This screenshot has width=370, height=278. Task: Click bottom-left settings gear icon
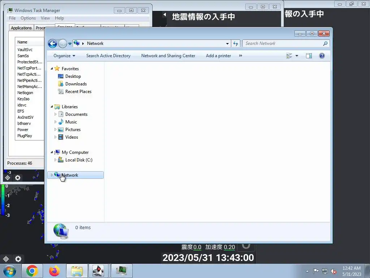(18, 259)
